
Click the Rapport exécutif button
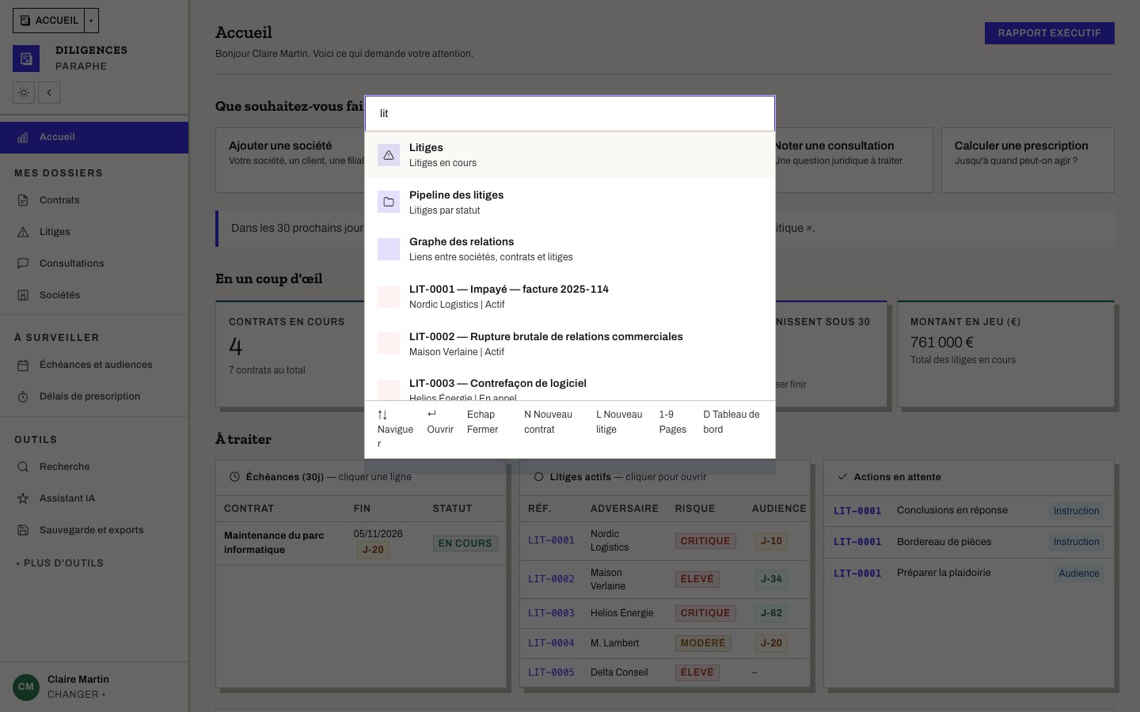tap(1049, 33)
